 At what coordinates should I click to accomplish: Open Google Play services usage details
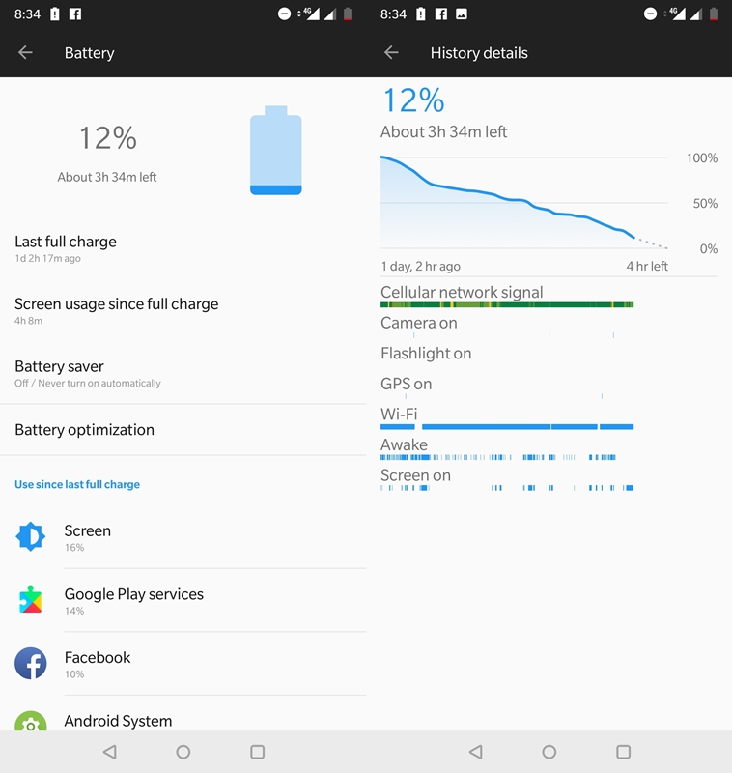point(183,600)
